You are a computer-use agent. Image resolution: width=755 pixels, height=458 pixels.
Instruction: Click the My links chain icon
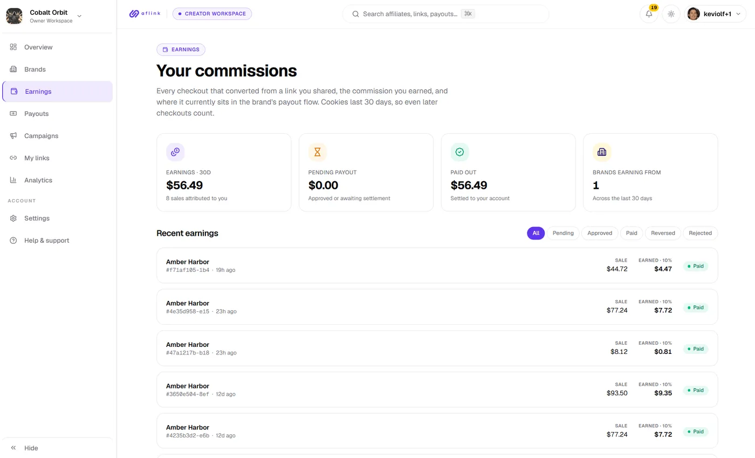coord(13,158)
